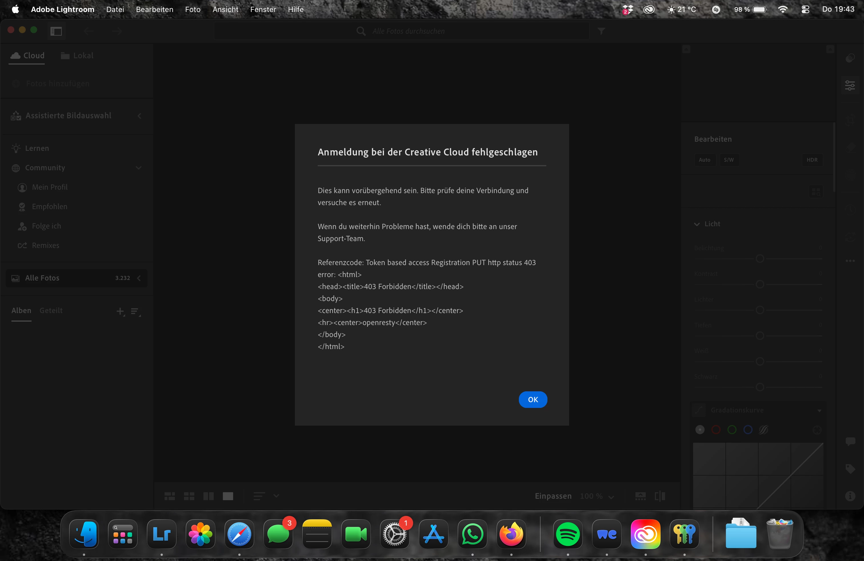Collapse the Licht section
Image resolution: width=864 pixels, height=561 pixels.
click(x=697, y=224)
